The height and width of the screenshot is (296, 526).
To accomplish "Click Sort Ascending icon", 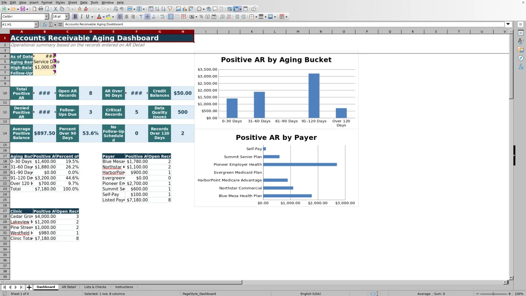I will pyautogui.click(x=157, y=9).
